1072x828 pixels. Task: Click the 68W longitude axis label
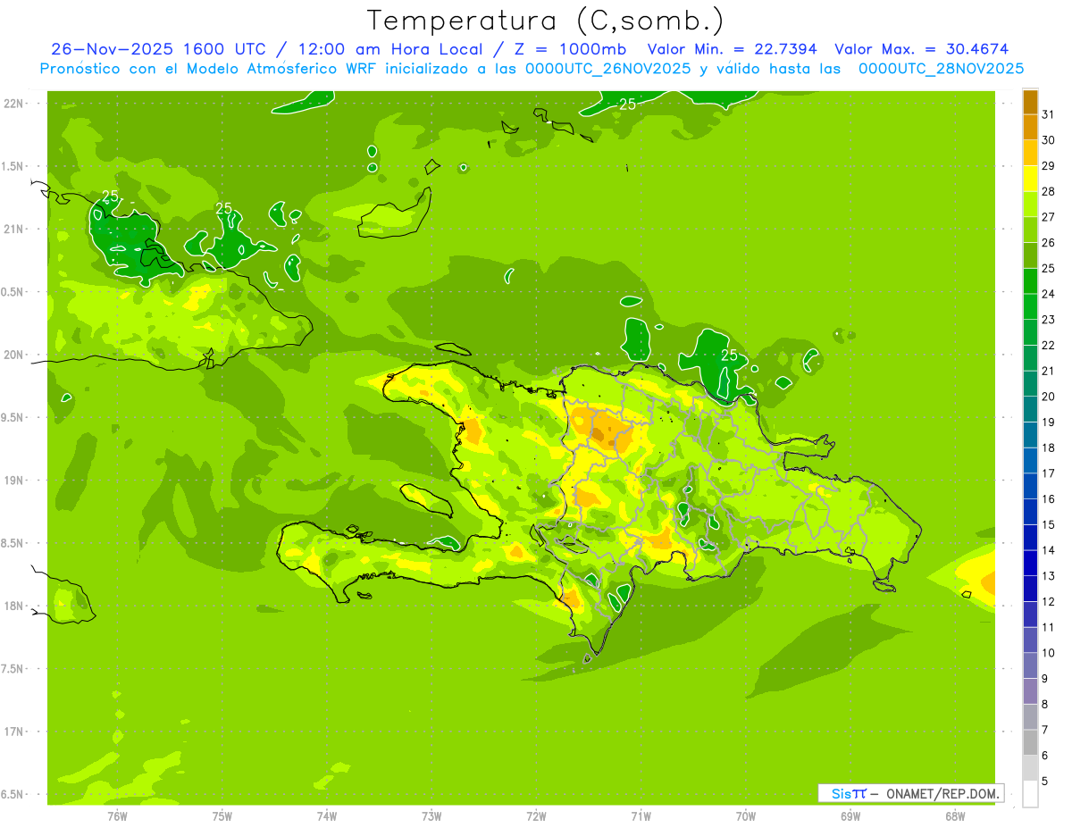click(x=954, y=816)
